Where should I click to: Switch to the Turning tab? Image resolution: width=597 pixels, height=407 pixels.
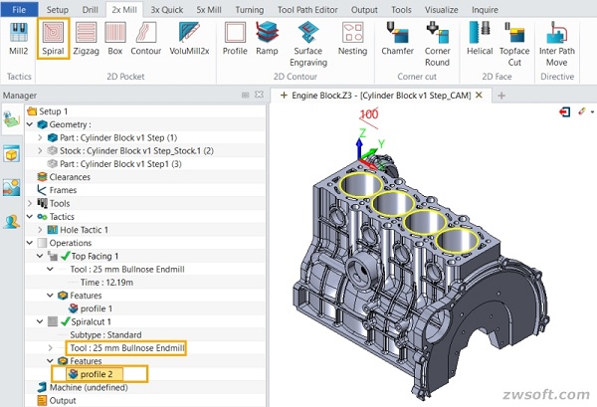250,10
